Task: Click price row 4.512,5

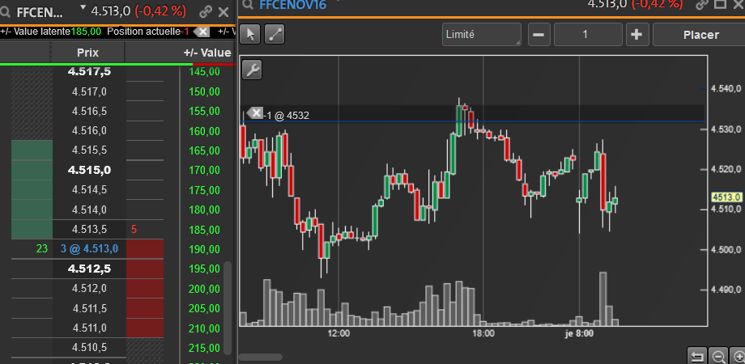Action: pyautogui.click(x=89, y=269)
